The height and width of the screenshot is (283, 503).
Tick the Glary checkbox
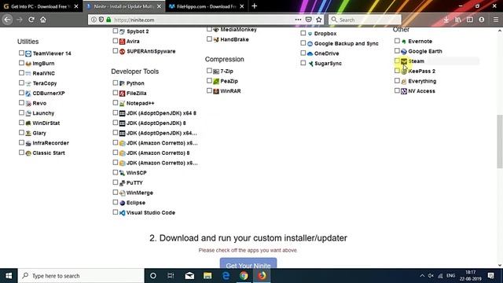click(21, 133)
